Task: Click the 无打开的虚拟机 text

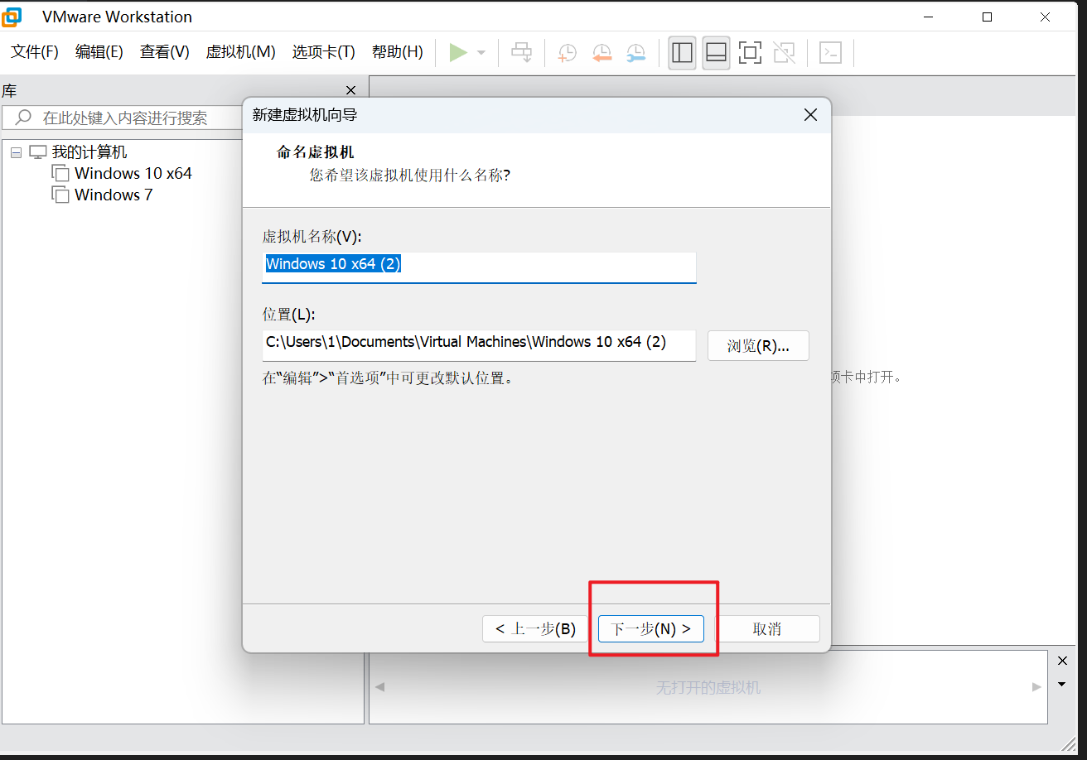Action: point(708,688)
